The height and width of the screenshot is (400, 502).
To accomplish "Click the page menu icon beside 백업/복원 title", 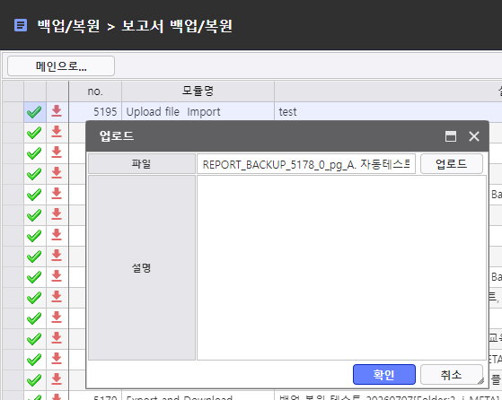I will coord(21,25).
